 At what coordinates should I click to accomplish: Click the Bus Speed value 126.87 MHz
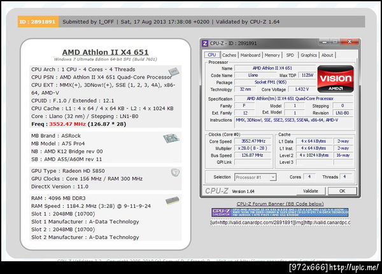(253, 155)
